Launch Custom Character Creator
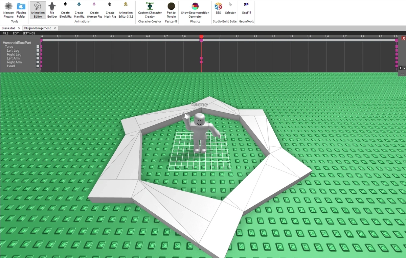The image size is (406, 258). (150, 10)
